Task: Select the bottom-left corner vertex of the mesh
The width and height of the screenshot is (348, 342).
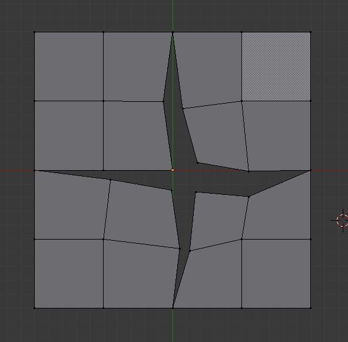Action: coord(34,308)
